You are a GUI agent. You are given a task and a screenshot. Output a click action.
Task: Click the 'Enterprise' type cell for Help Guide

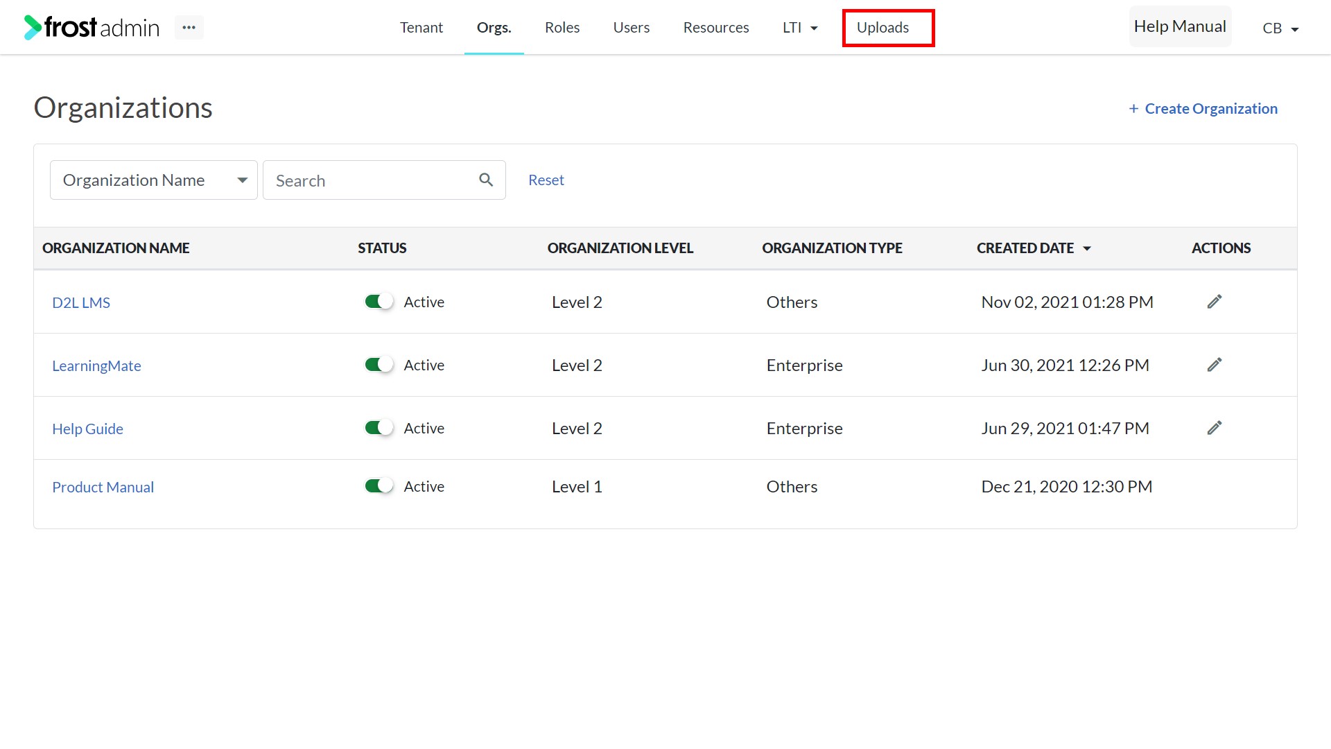pyautogui.click(x=804, y=429)
